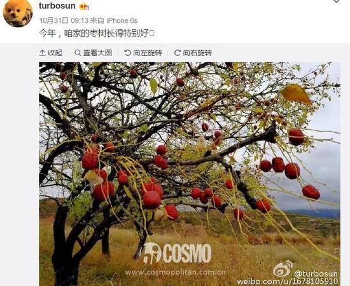
Task: Open the turbosun username link
Action: [57, 6]
